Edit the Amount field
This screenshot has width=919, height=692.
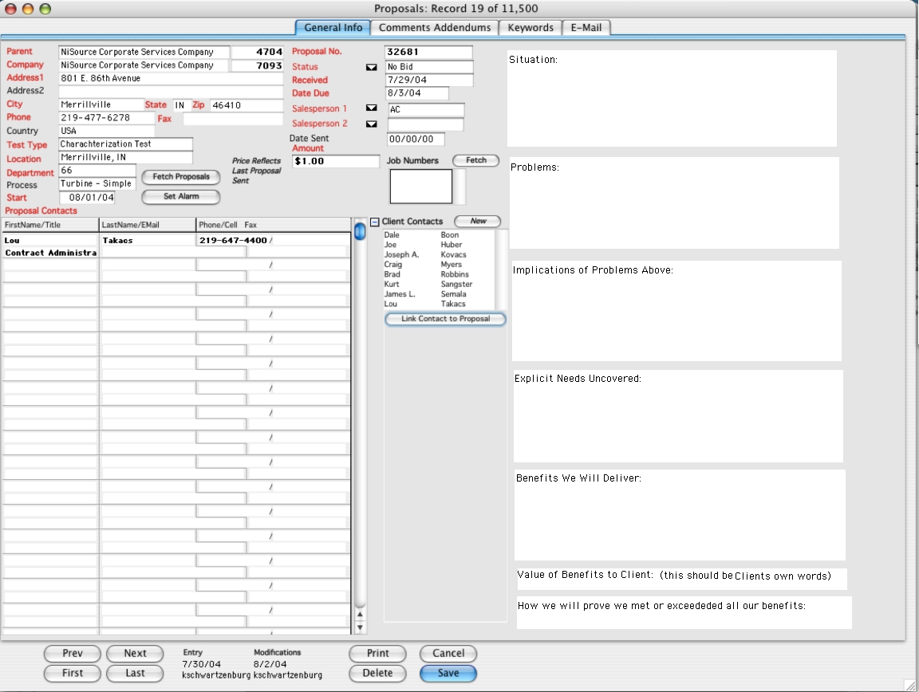336,161
